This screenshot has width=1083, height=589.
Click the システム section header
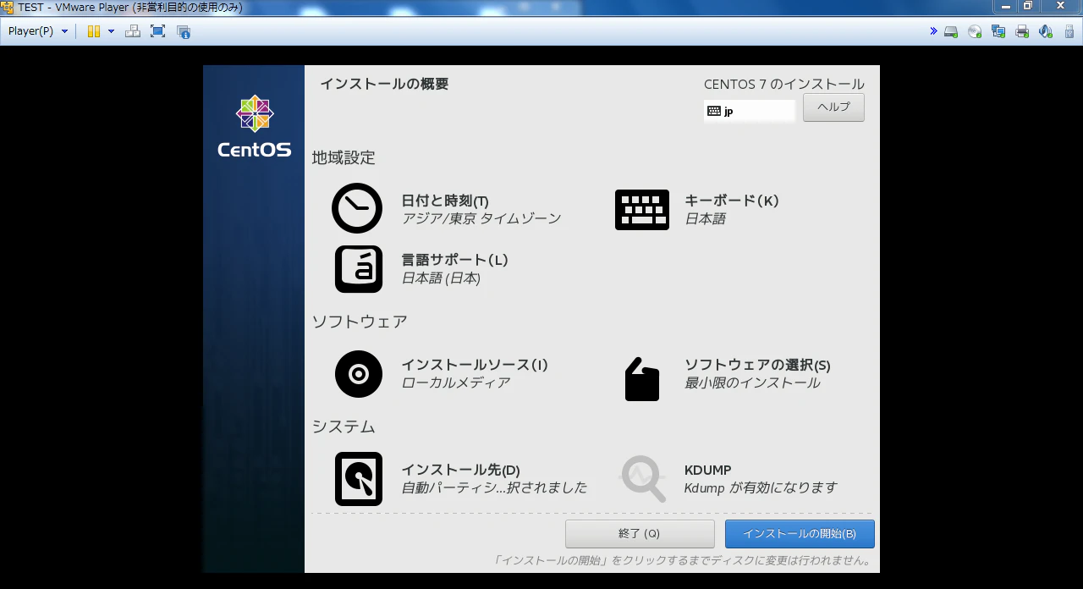(x=344, y=427)
